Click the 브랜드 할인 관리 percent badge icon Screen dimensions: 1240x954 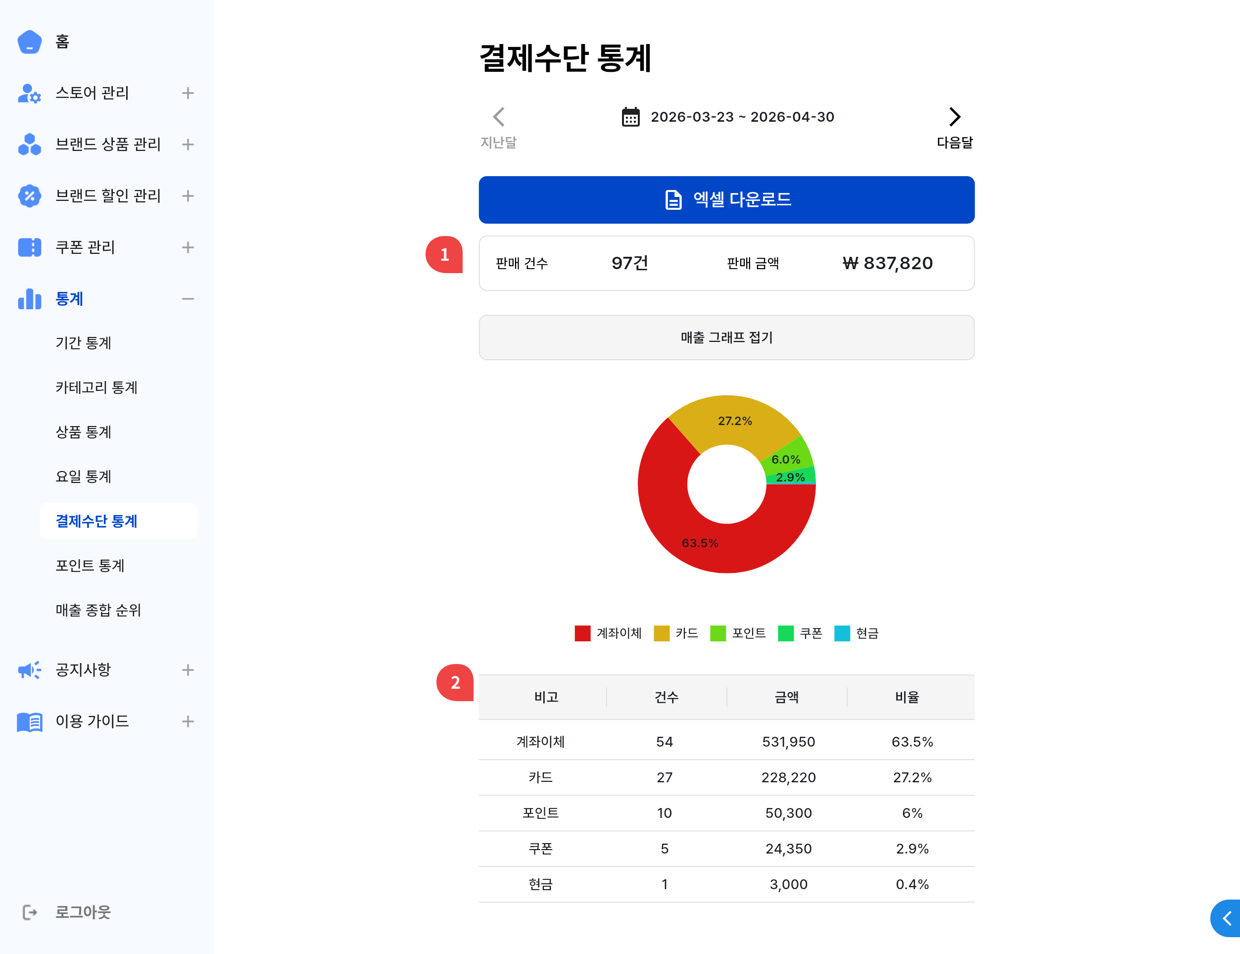[x=30, y=196]
